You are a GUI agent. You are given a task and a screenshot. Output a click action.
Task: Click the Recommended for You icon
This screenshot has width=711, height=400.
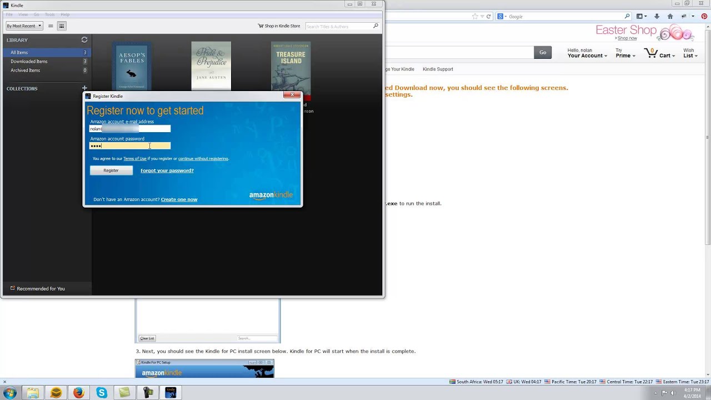[x=13, y=288]
